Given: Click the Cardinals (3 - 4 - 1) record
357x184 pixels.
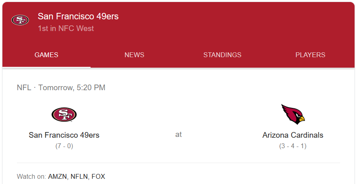Looking at the screenshot, I should point(293,146).
